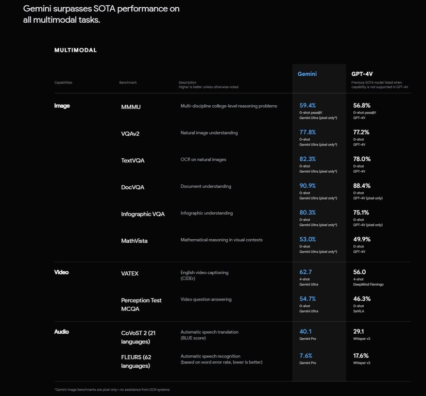Click the MMMU benchmark name
426x396 pixels.
[131, 107]
